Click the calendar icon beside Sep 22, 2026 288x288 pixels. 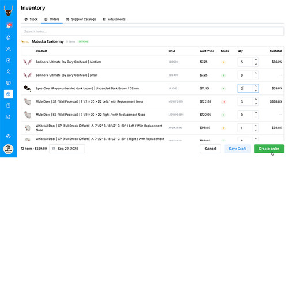tap(54, 149)
